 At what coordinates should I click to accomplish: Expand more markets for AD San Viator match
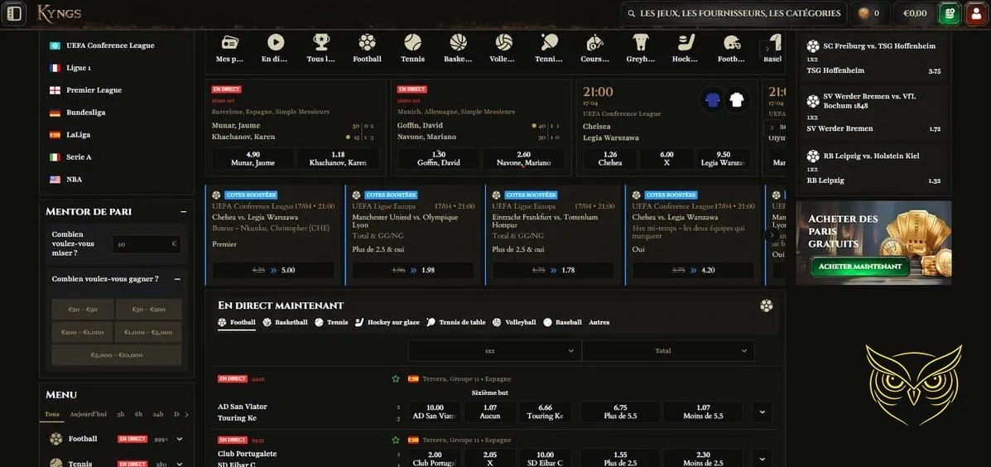click(762, 412)
